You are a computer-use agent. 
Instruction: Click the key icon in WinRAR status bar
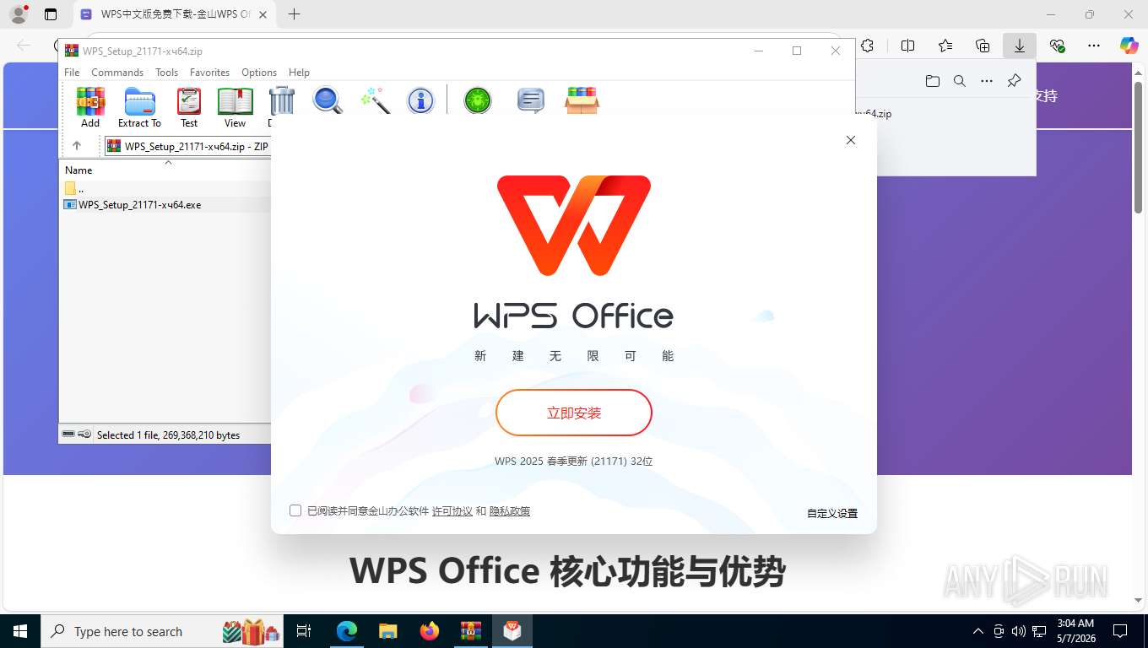(84, 435)
